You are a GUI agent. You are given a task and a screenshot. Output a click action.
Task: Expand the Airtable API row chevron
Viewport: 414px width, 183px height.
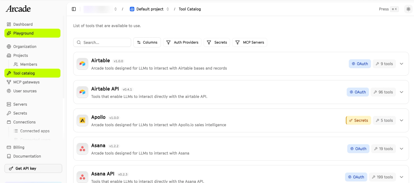(402, 92)
